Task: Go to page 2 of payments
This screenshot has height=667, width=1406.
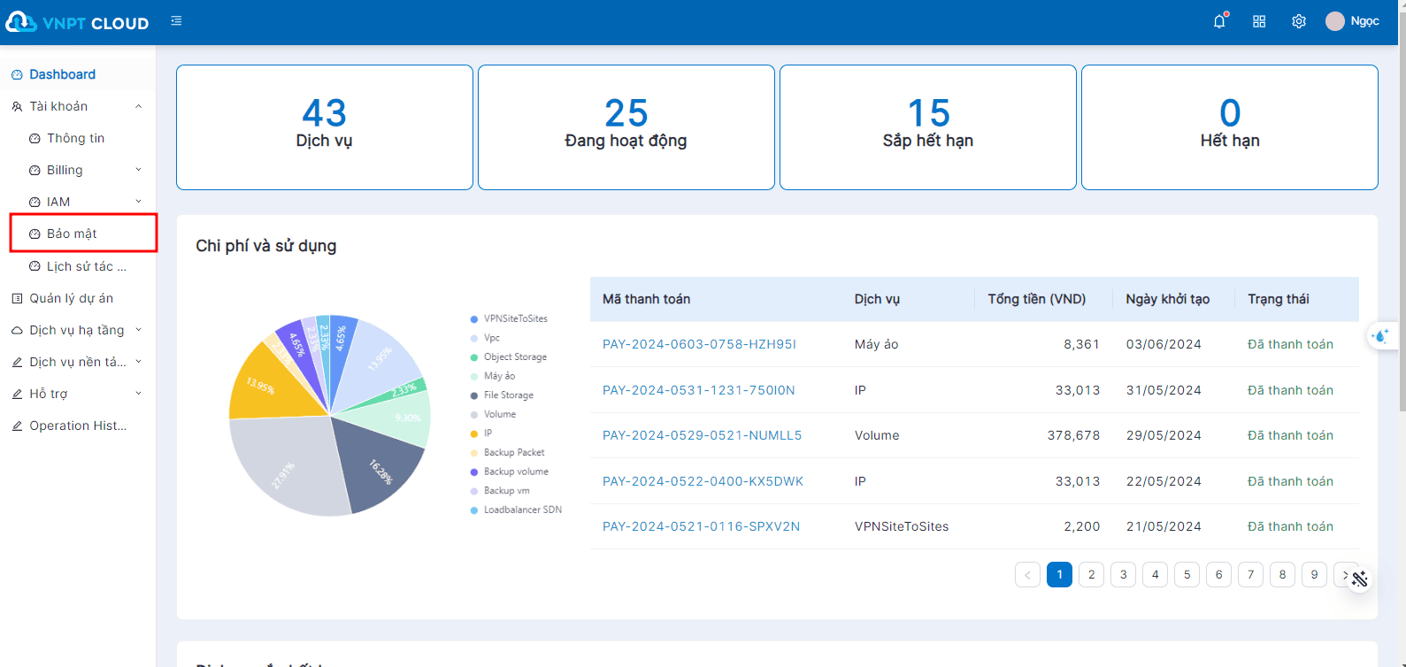Action: (x=1091, y=575)
